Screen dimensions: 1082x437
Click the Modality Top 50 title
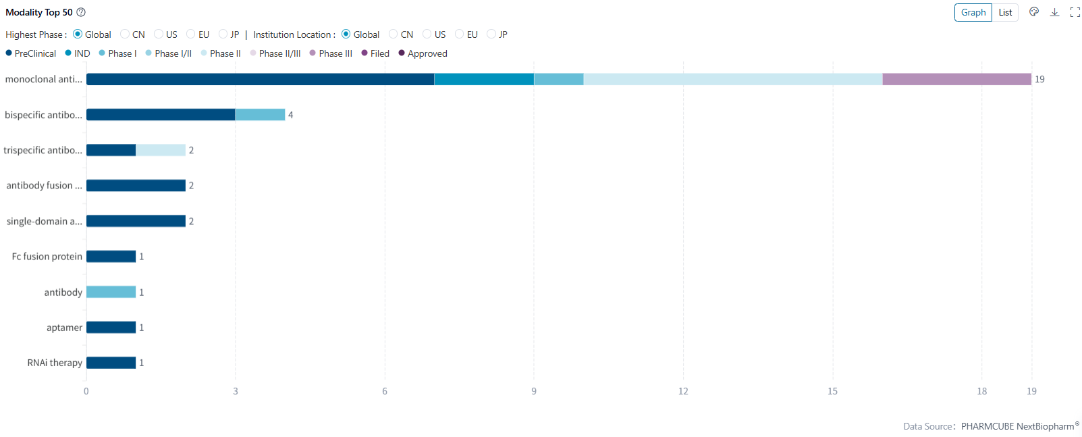(x=39, y=12)
